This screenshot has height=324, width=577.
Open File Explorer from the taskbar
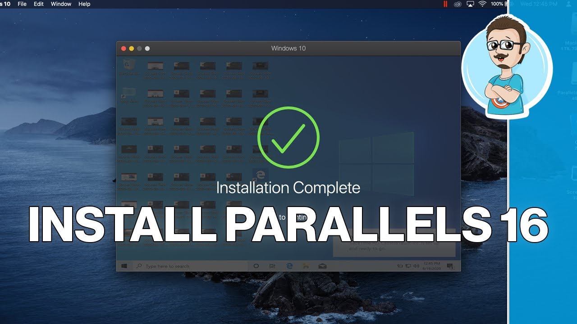tap(306, 266)
